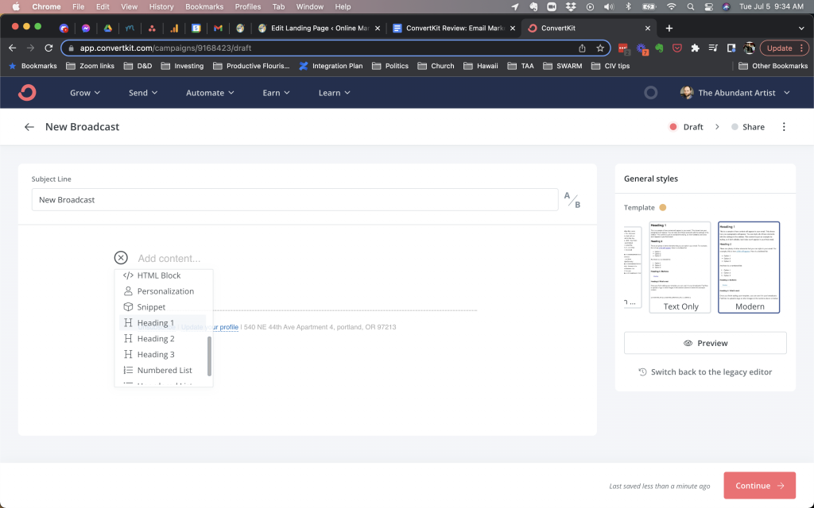Open the CIV tips bookmark folder
Screen dimensions: 814x508
(610, 66)
